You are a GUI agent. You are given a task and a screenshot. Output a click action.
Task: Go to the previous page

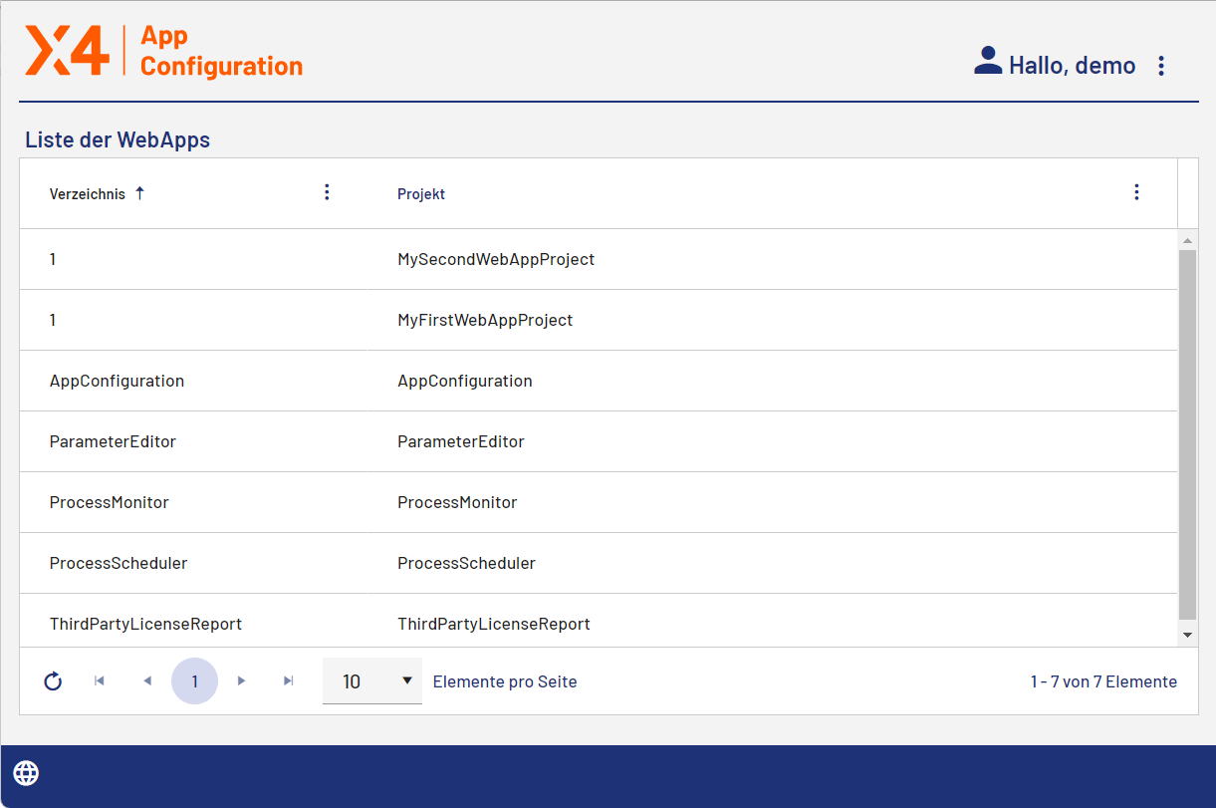point(147,681)
